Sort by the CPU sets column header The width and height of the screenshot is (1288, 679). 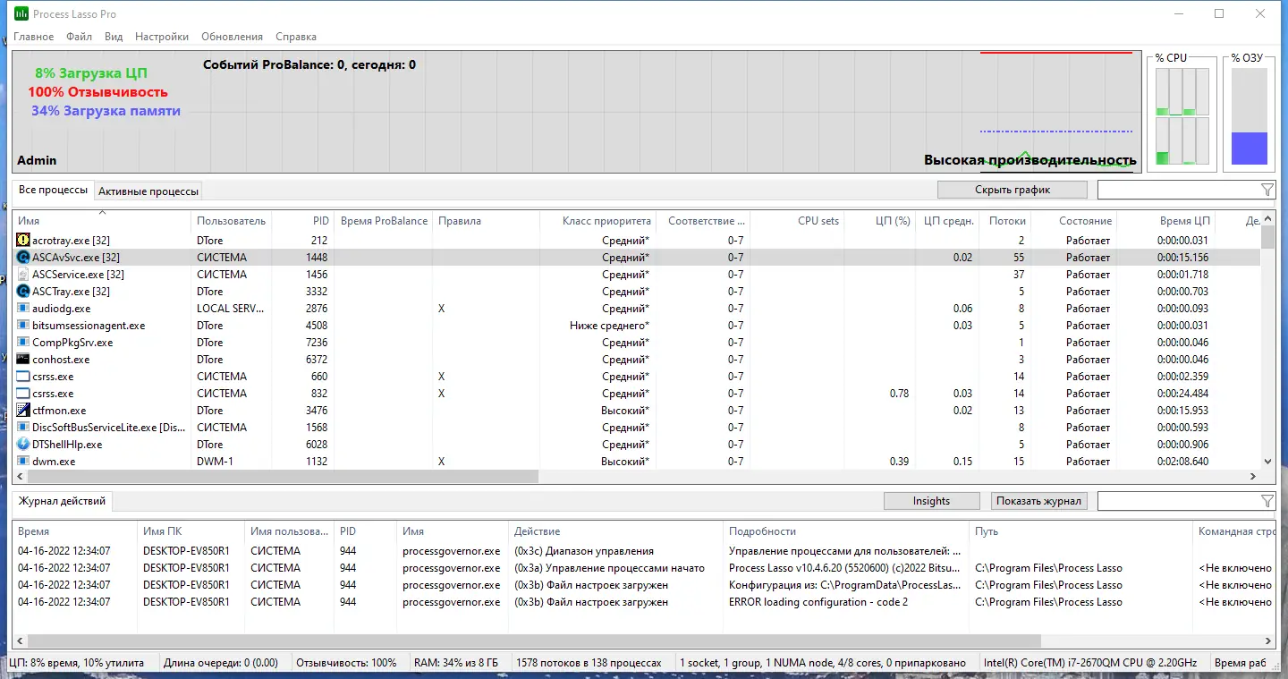click(x=797, y=221)
